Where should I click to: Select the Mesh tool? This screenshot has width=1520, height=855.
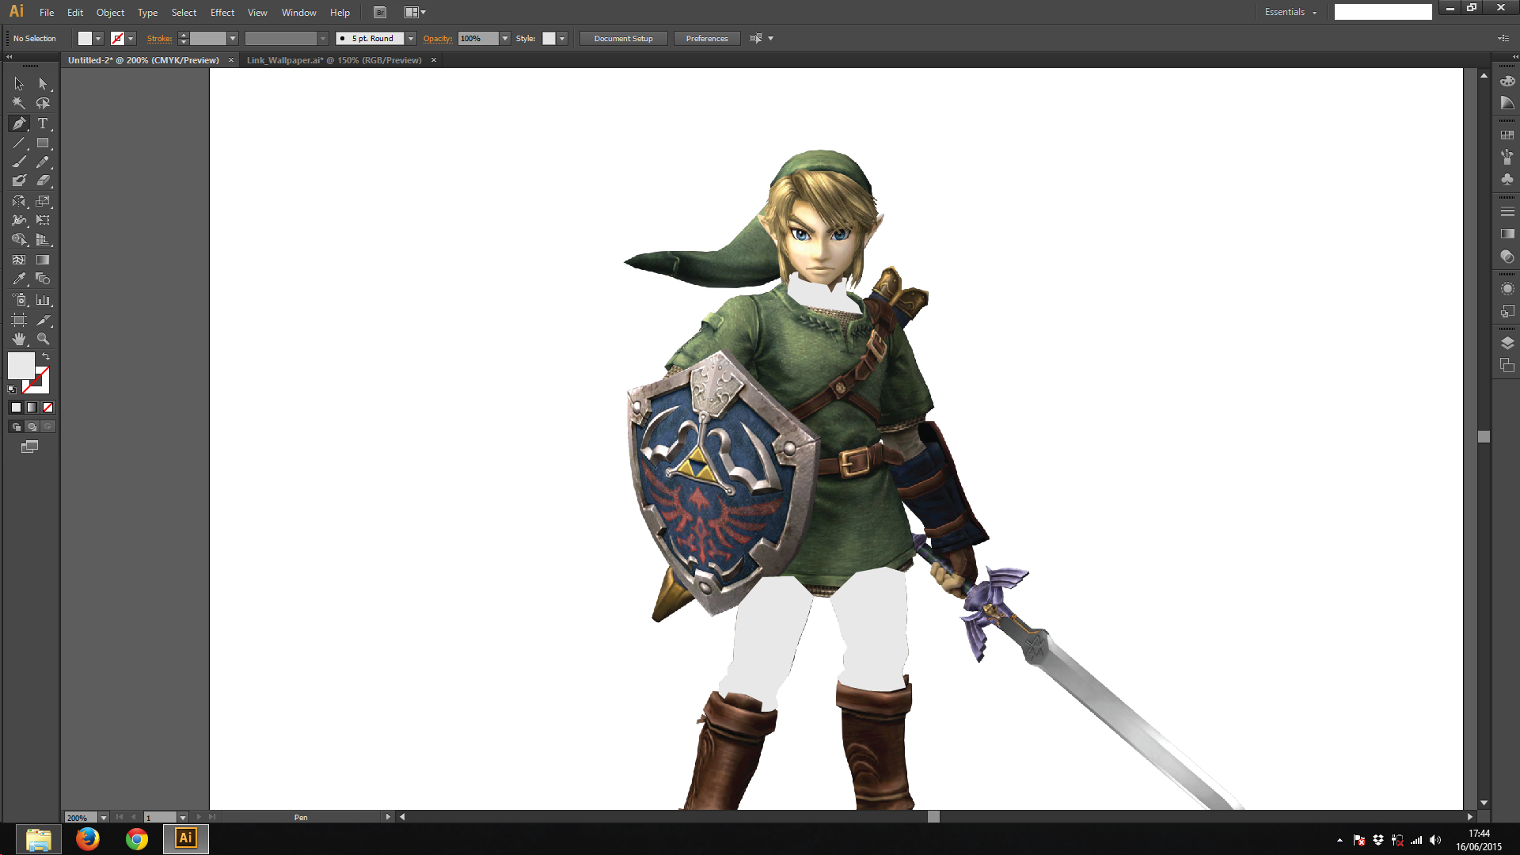coord(19,260)
